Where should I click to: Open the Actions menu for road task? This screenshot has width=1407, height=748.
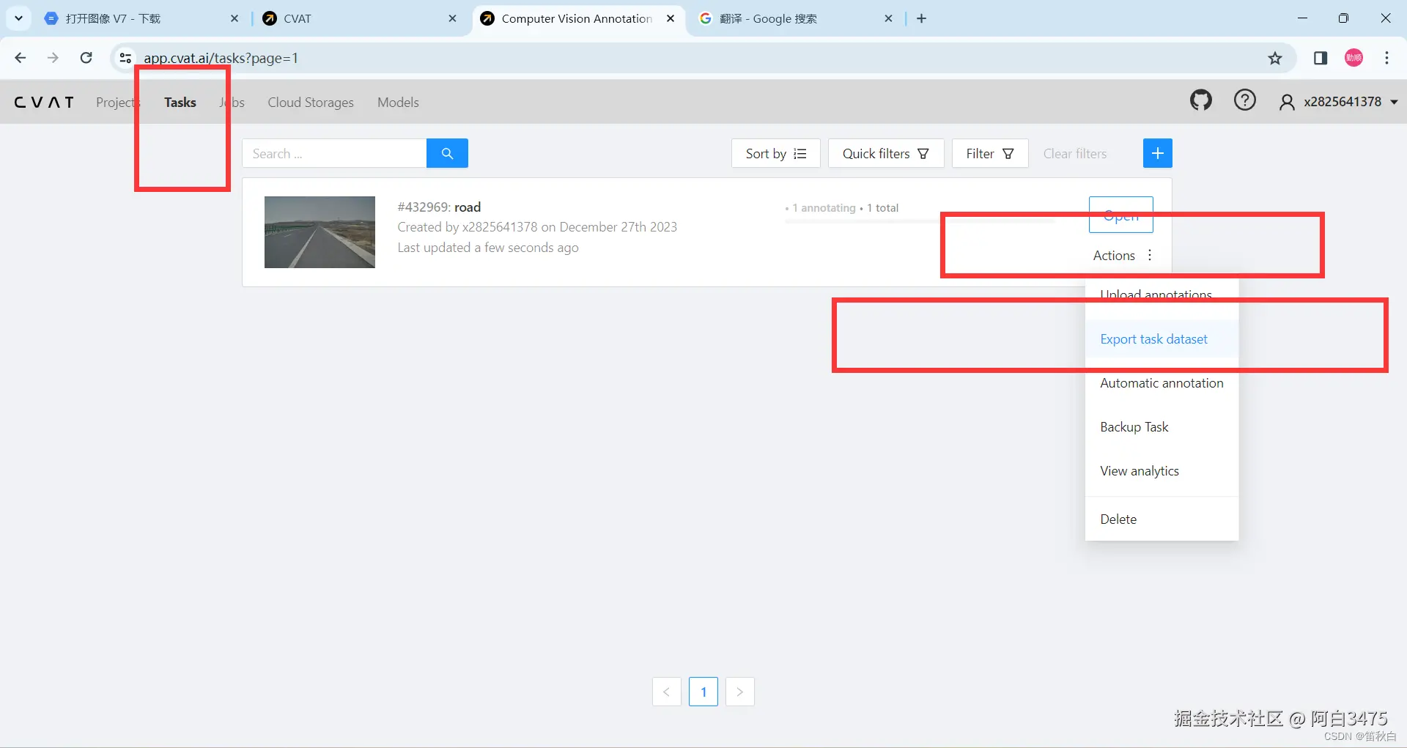(x=1123, y=256)
